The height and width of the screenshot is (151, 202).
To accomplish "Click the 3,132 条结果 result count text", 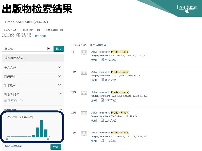I will click(17, 35).
